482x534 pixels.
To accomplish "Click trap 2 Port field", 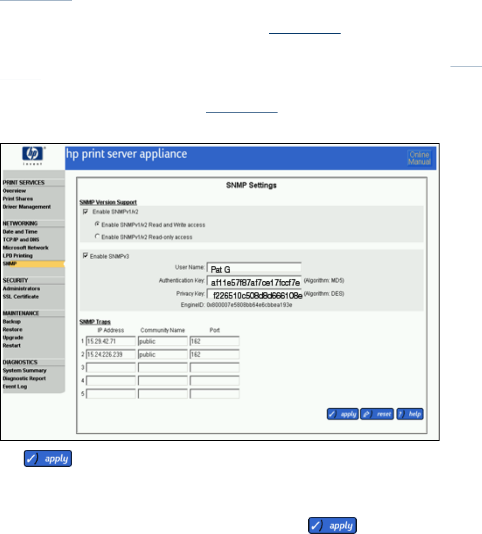I will [x=215, y=354].
